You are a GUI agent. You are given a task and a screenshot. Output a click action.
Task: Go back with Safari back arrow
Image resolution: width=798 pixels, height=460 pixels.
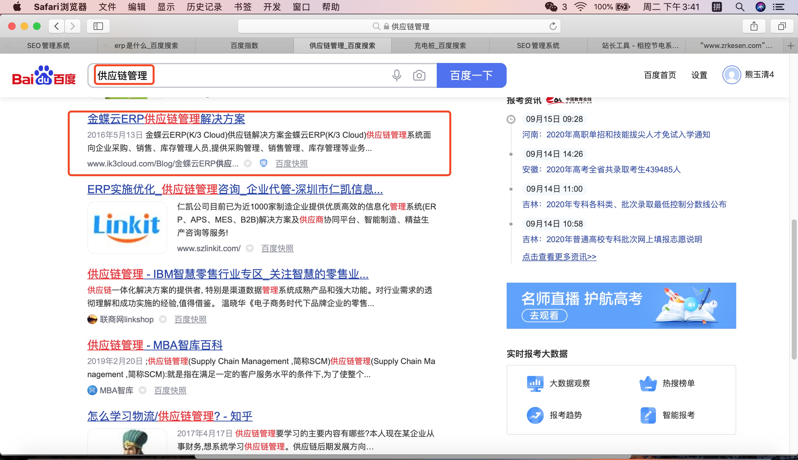(x=56, y=26)
